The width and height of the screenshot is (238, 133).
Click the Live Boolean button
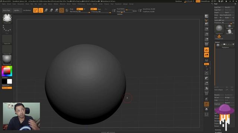pyautogui.click(x=27, y=10)
